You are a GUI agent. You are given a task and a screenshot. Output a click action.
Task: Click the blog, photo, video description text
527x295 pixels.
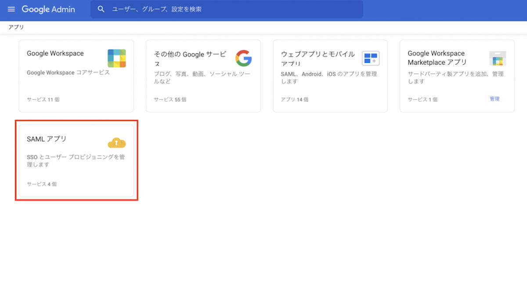[202, 78]
